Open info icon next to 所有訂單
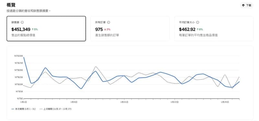The height and width of the screenshot is (121, 259). point(108,22)
